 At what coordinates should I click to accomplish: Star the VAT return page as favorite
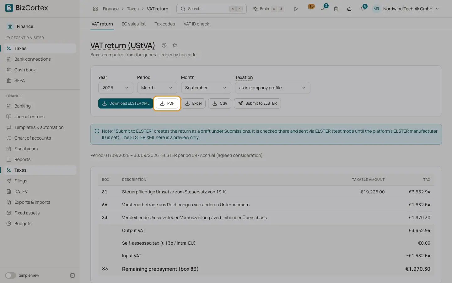tap(175, 45)
